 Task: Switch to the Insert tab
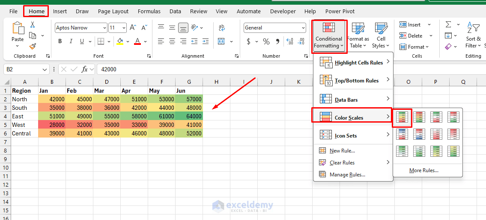(60, 12)
